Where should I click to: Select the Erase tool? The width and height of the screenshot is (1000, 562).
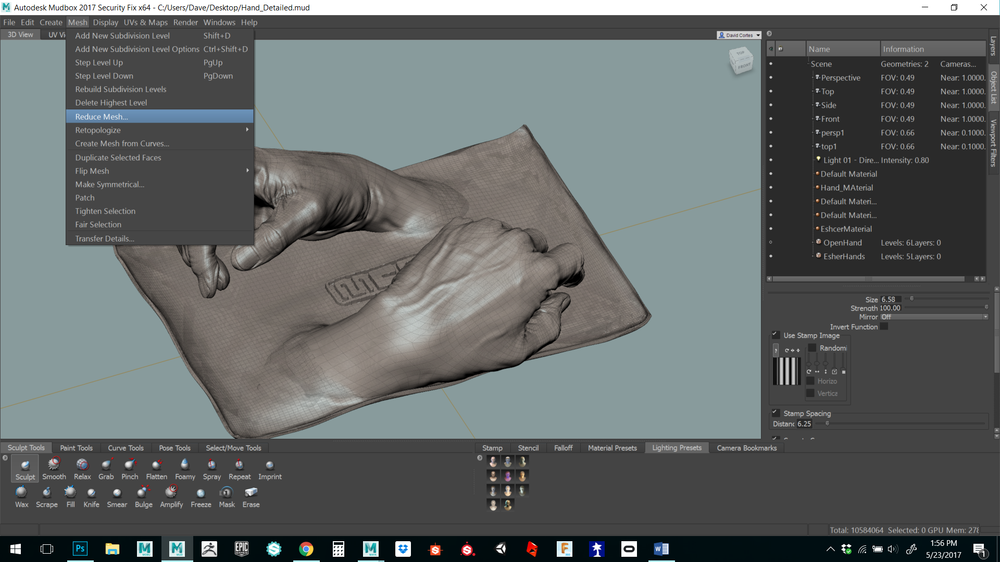coord(251,497)
